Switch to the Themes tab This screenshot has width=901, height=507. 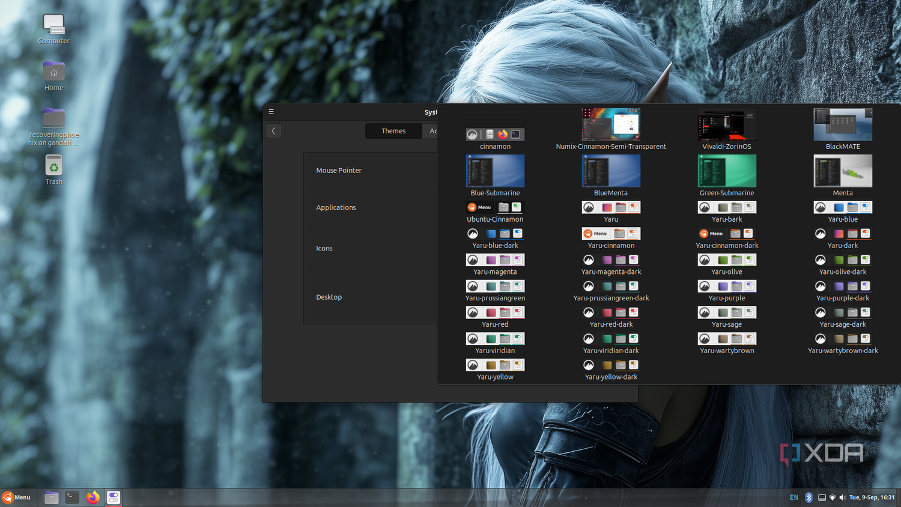(393, 131)
